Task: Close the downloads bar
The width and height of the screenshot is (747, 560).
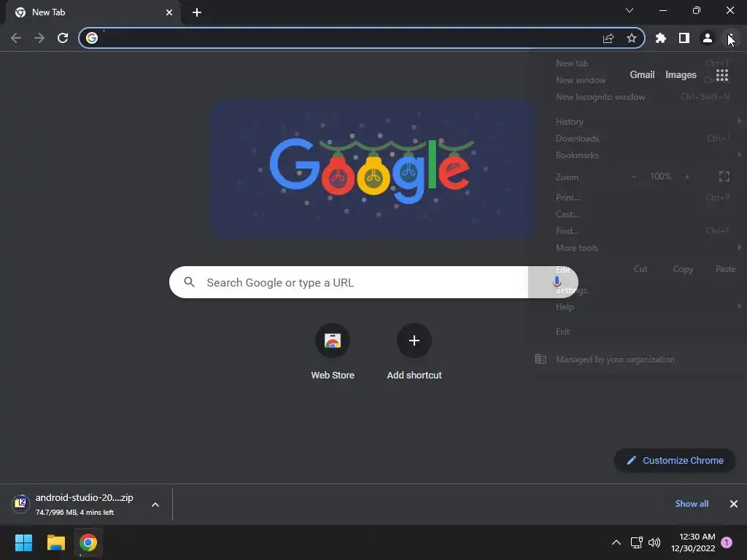Action: click(x=734, y=504)
